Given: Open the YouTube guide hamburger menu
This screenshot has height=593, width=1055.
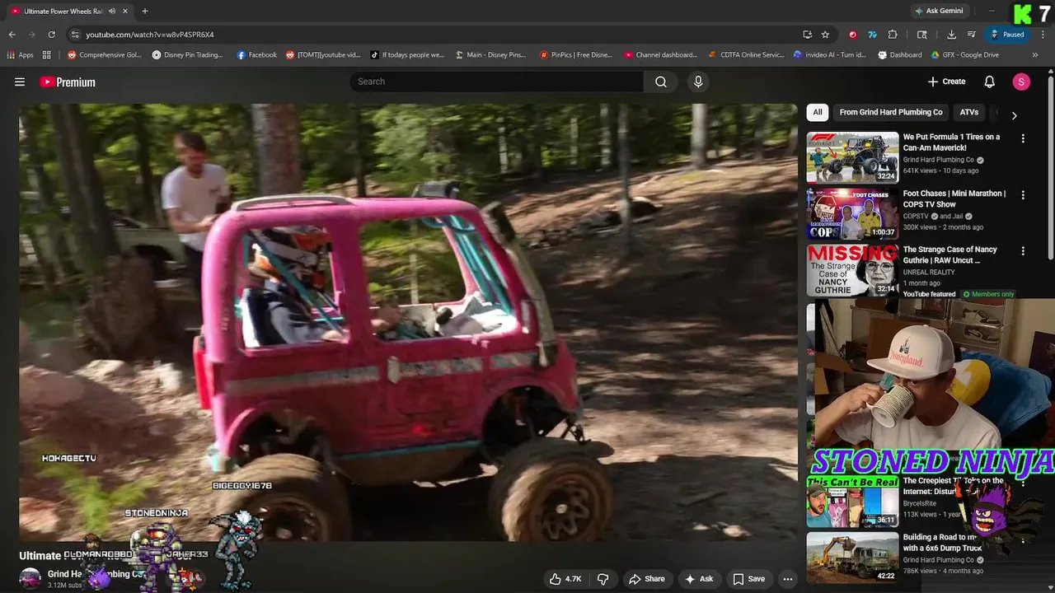Looking at the screenshot, I should coord(20,82).
